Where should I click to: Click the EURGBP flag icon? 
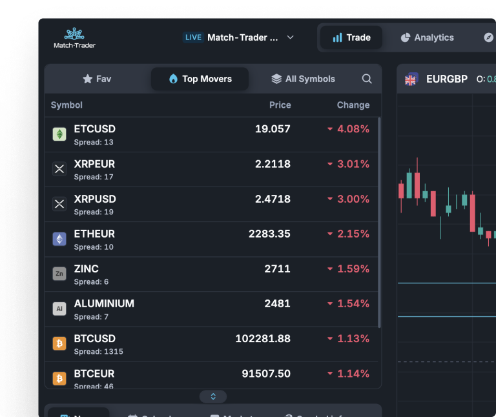pos(411,79)
